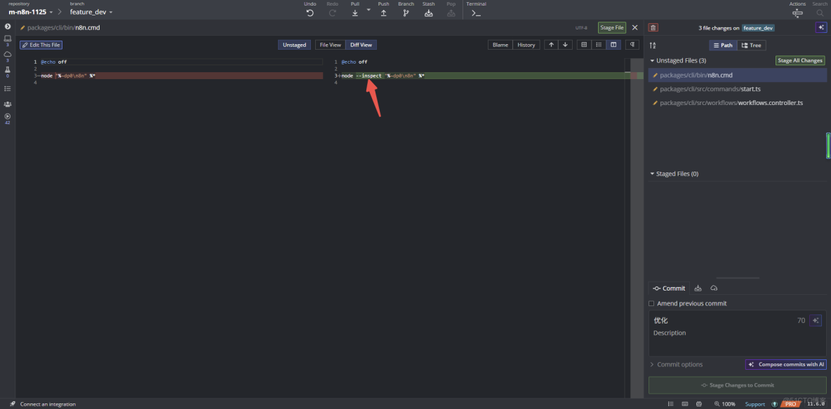Open the local branches laptop icon
831x409 pixels.
[x=8, y=39]
